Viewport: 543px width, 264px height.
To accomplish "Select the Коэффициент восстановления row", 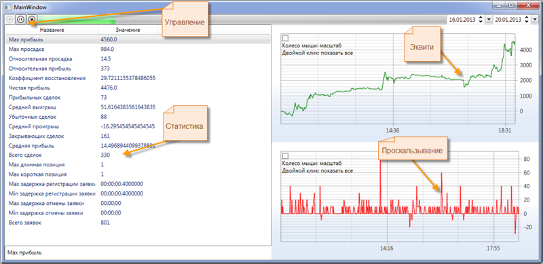I will click(138, 78).
